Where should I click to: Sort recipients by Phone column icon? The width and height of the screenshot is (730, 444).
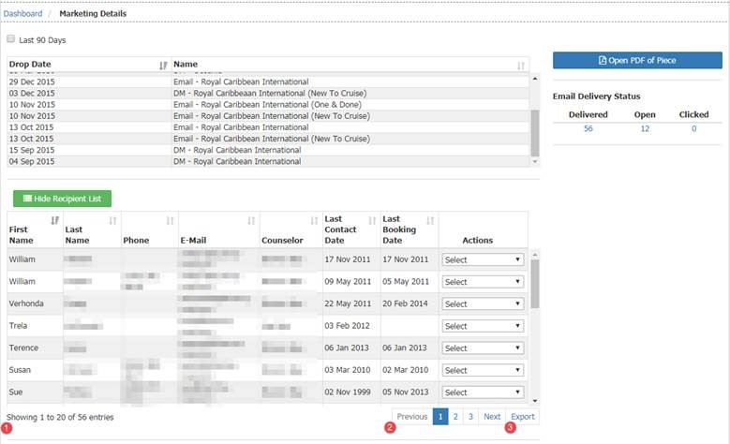click(170, 220)
